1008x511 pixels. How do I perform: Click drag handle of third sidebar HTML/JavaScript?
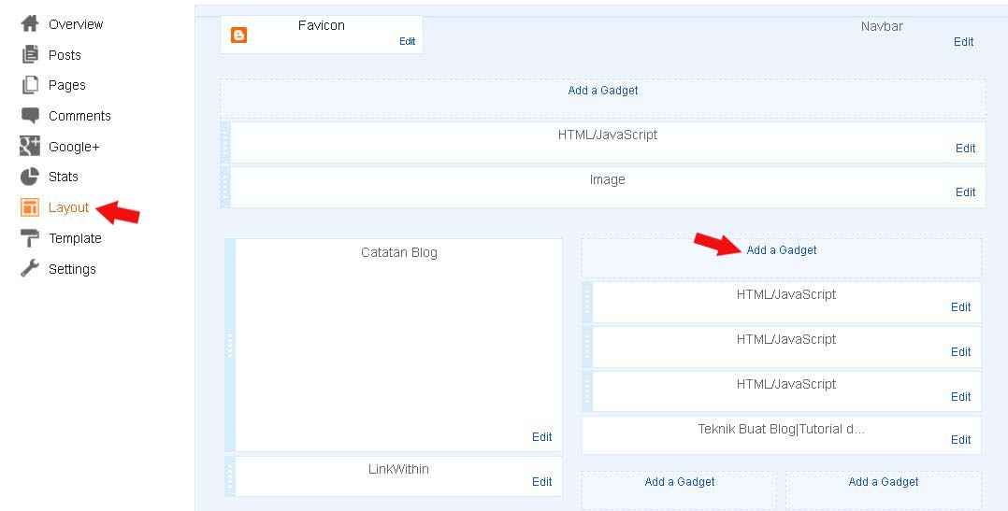click(x=587, y=391)
